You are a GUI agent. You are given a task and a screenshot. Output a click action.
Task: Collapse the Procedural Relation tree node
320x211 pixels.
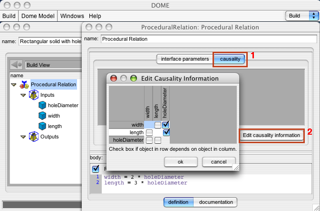[14, 85]
